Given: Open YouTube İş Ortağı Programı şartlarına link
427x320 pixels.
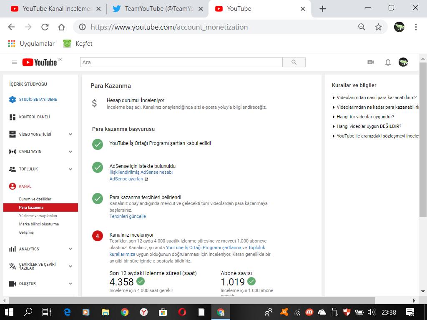Looking at the screenshot, I should point(203,247).
